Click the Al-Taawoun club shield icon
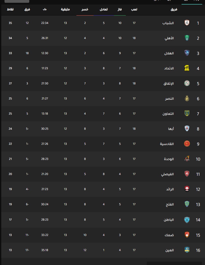 tap(187, 113)
